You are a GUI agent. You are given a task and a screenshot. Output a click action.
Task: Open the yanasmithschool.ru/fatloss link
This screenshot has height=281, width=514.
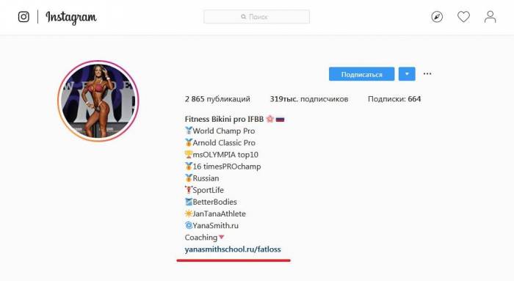tap(233, 249)
